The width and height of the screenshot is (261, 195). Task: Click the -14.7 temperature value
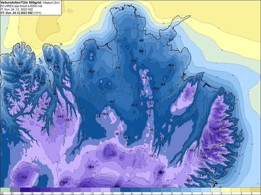[x=192, y=150]
